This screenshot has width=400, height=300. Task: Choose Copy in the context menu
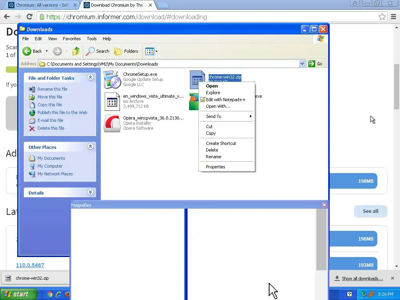coord(227,133)
